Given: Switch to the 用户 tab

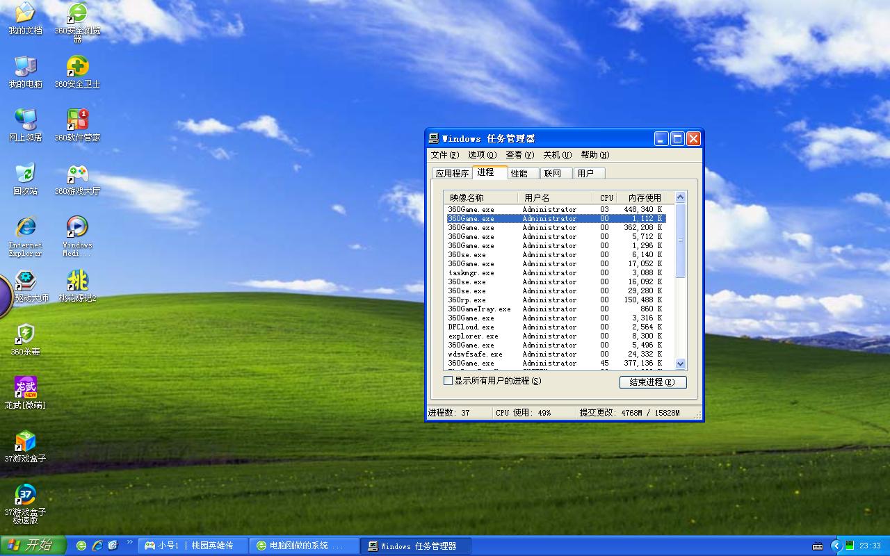Looking at the screenshot, I should coord(590,174).
